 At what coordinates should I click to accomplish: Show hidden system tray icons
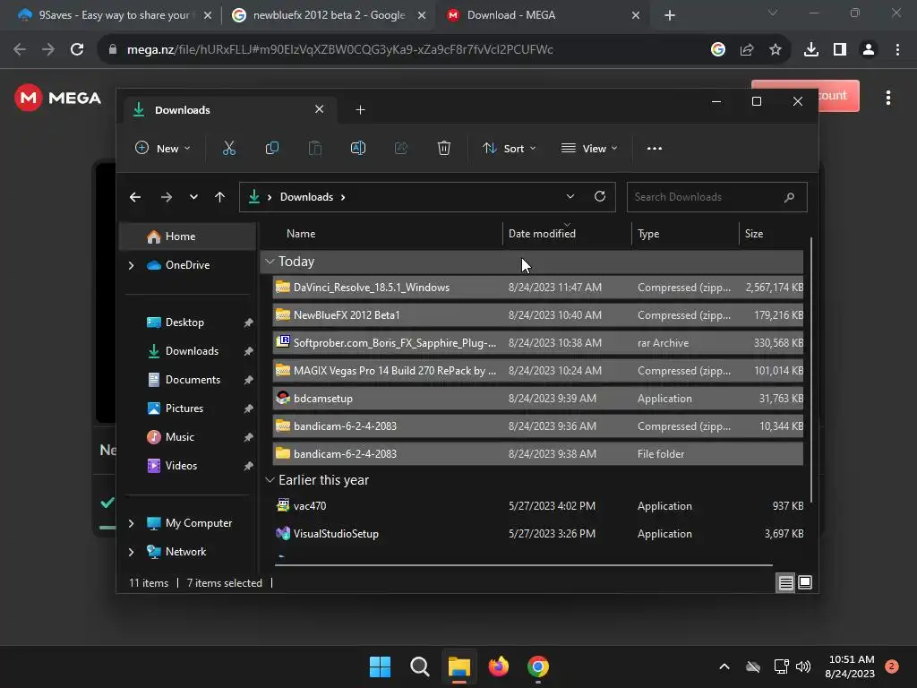pyautogui.click(x=724, y=666)
